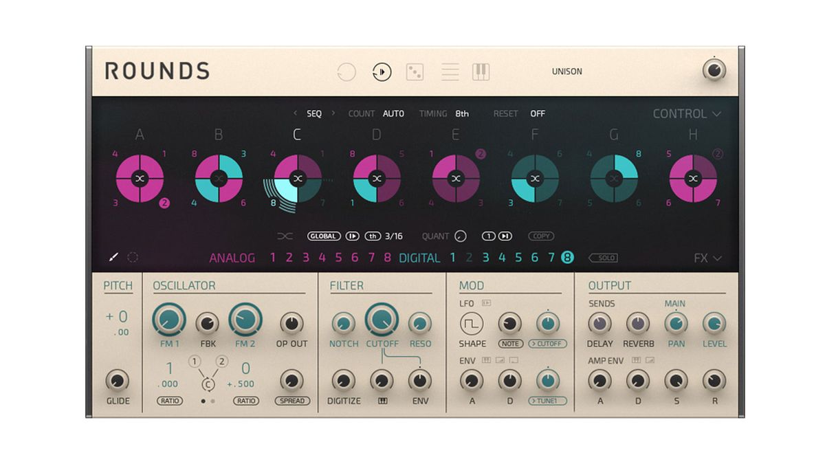Click the dice randomize icon
Screen dimensions: 825x464
[x=415, y=71]
